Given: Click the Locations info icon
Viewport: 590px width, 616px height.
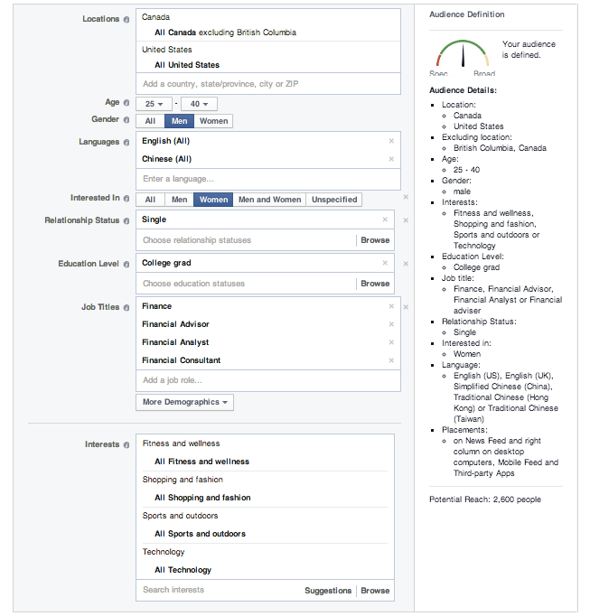Looking at the screenshot, I should [x=126, y=19].
